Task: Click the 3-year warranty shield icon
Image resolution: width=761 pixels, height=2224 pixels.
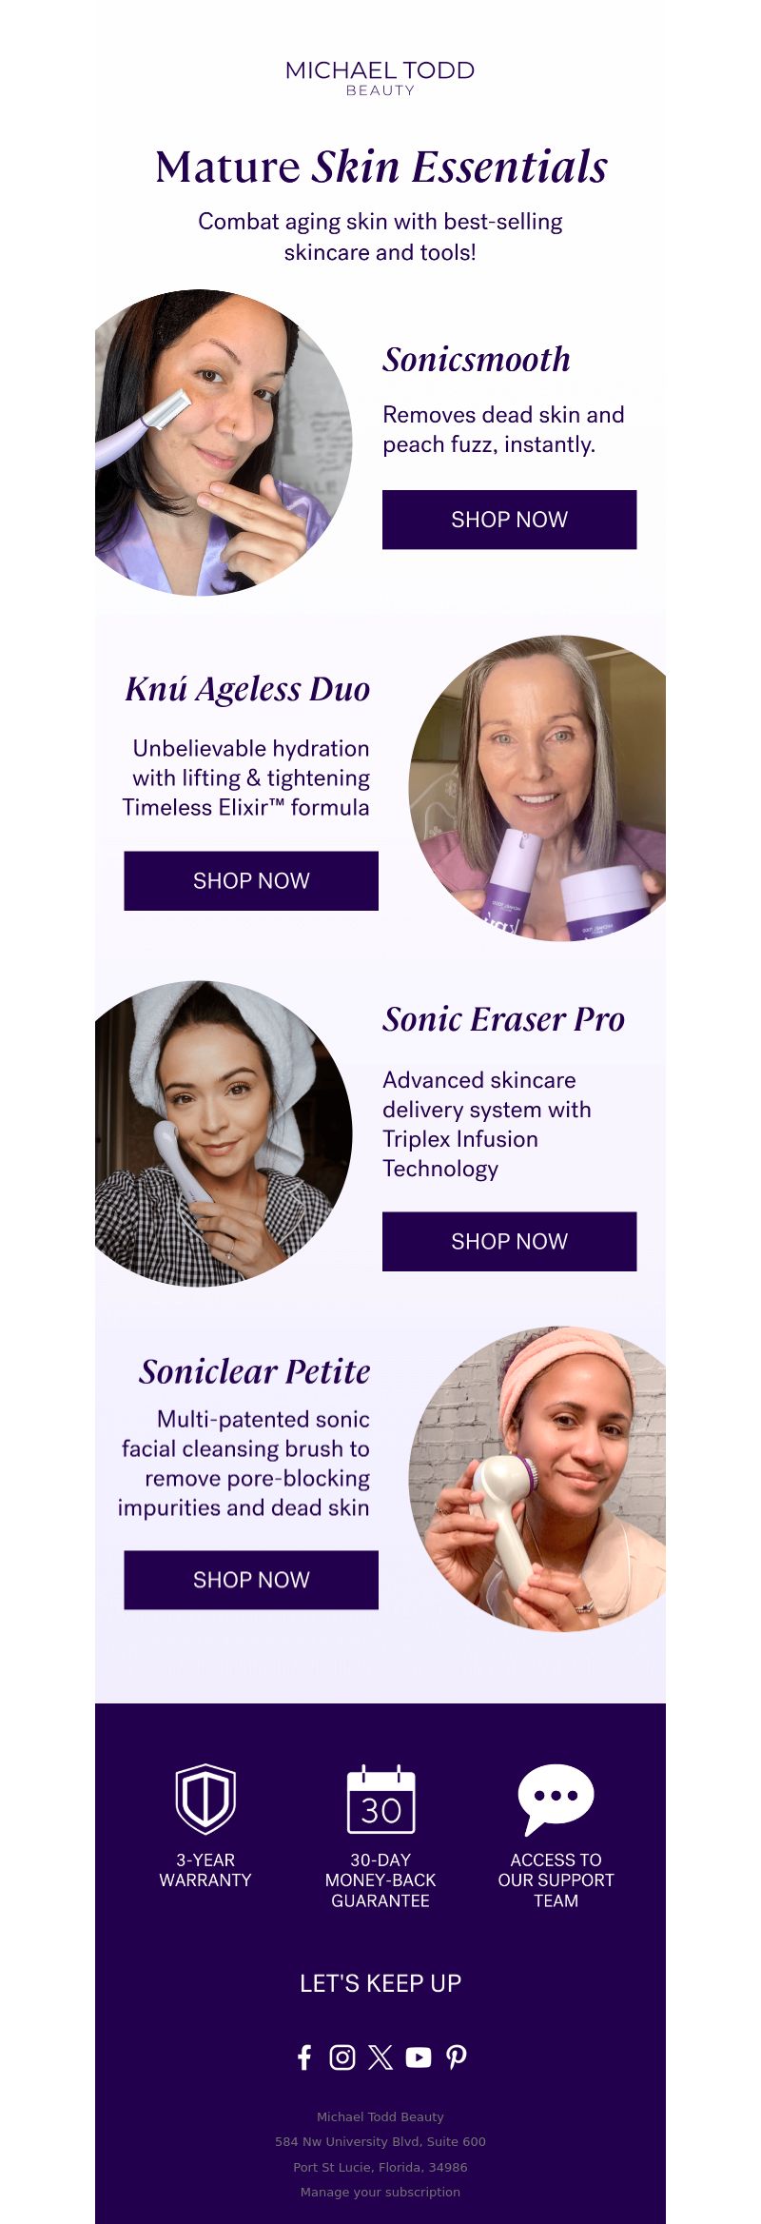Action: pos(205,1799)
